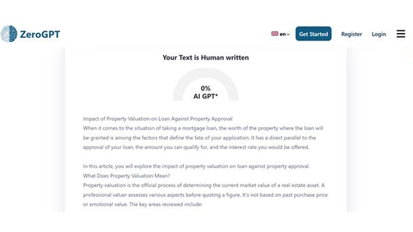Click the "Your Text is Human written" heading
This screenshot has width=413, height=232.
pos(205,58)
